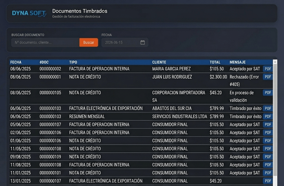This screenshot has height=186, width=284.
Task: Open PDF for 09/08/2025 document 0000000109
Action: pos(268,157)
